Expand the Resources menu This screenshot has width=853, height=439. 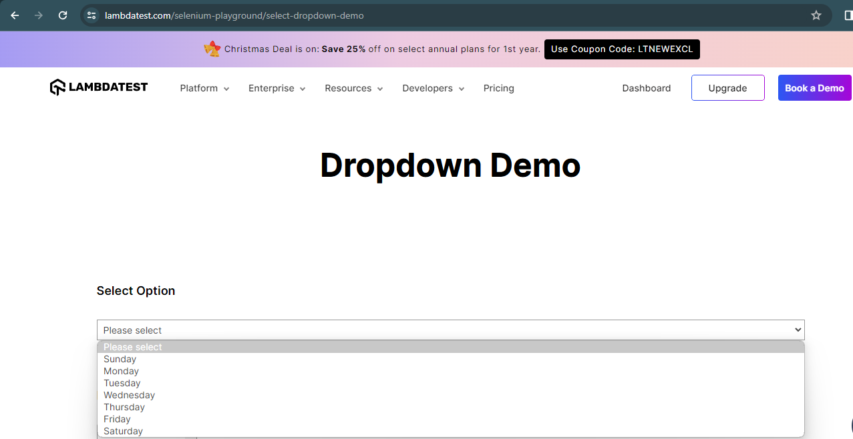pyautogui.click(x=354, y=88)
